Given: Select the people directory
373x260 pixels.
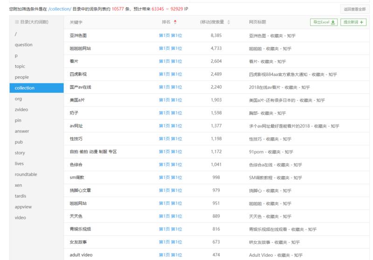Looking at the screenshot, I should click(21, 77).
